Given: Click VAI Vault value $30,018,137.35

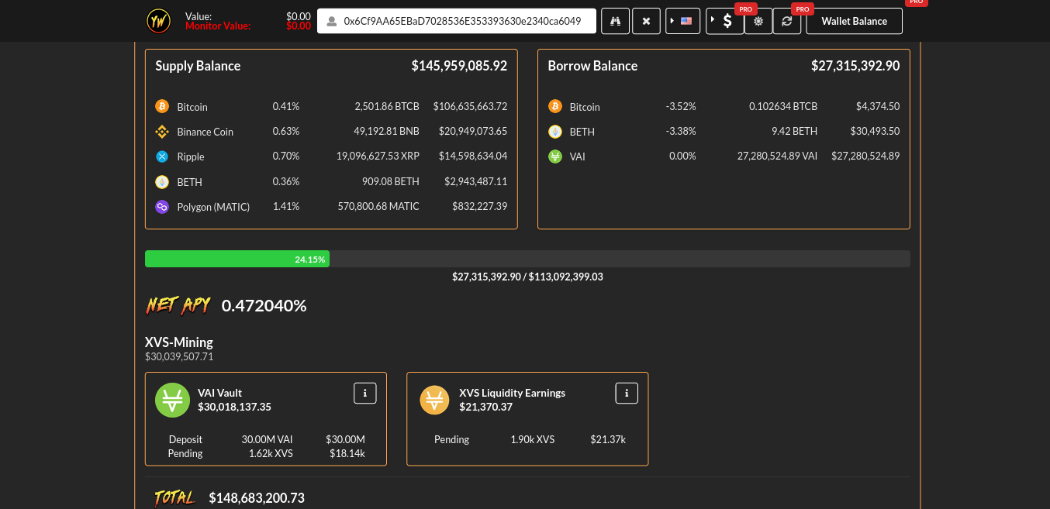Looking at the screenshot, I should 234,406.
